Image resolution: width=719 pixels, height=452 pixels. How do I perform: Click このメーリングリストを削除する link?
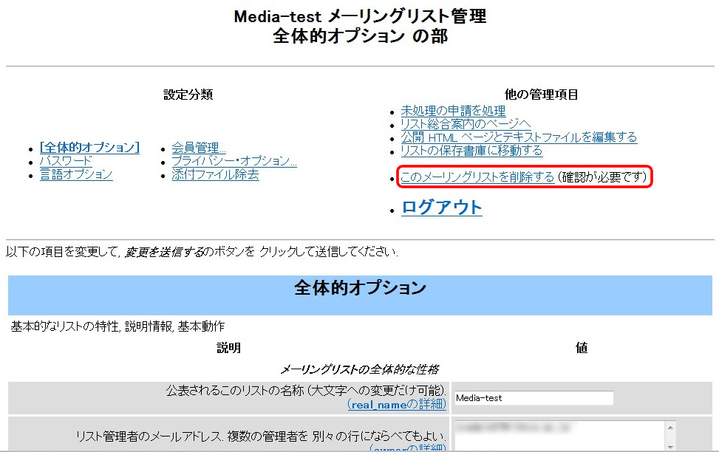tap(477, 177)
